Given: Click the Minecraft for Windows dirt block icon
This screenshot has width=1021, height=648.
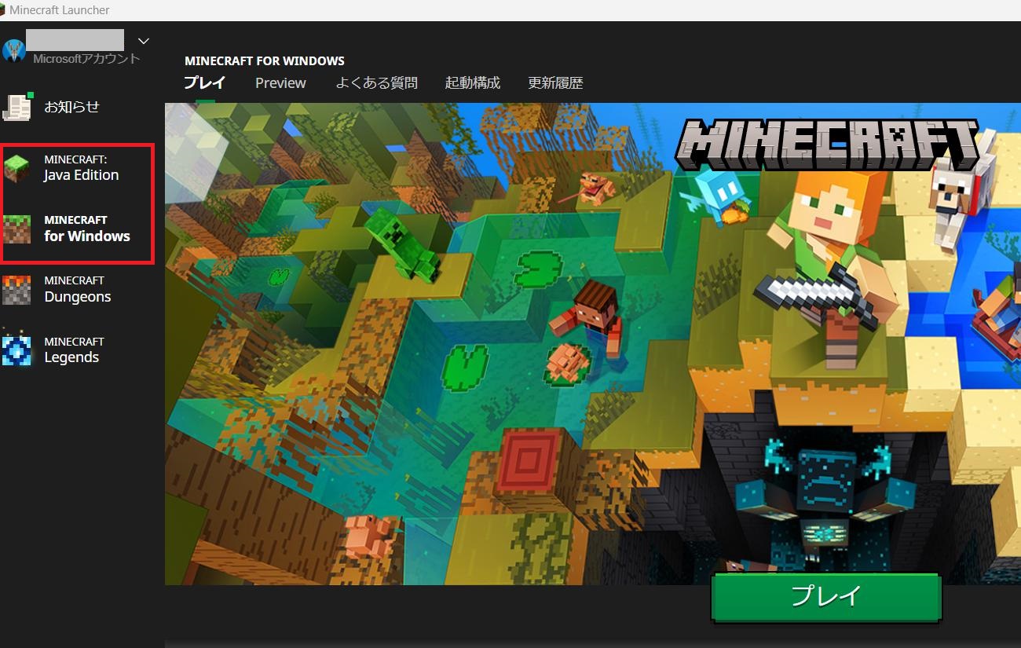Looking at the screenshot, I should (17, 229).
